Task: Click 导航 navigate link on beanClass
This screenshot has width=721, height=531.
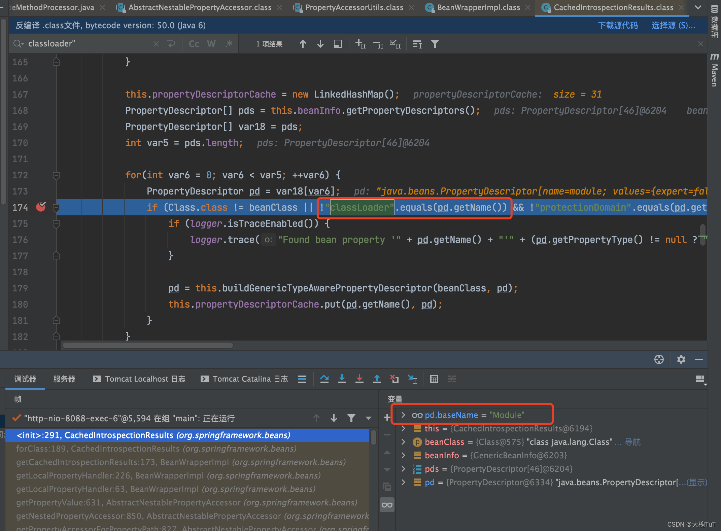Action: point(632,442)
